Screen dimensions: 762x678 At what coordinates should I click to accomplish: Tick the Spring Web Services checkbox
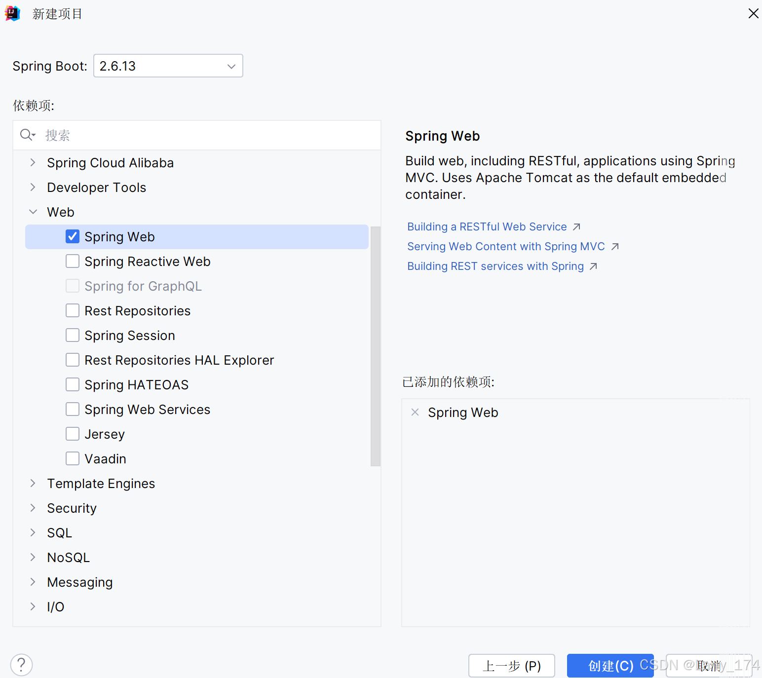73,409
